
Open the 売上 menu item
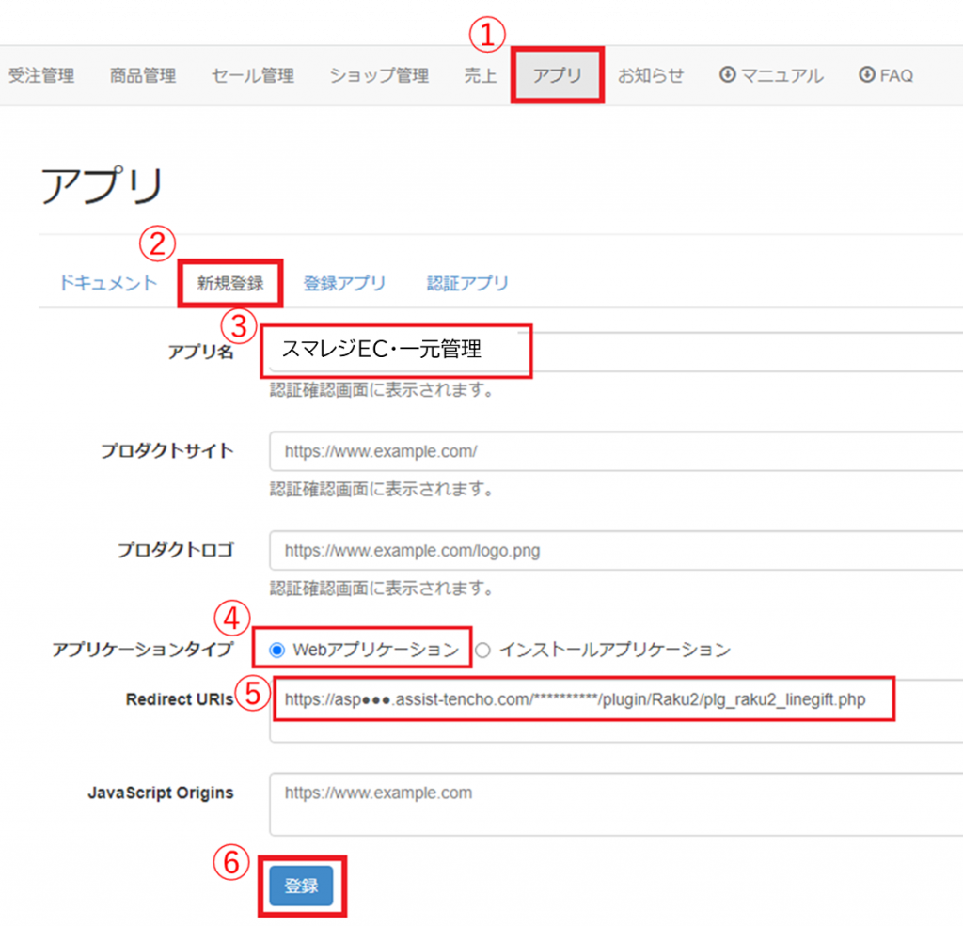[x=481, y=76]
